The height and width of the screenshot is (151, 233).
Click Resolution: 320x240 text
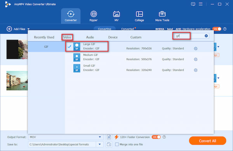pyautogui.click(x=139, y=70)
